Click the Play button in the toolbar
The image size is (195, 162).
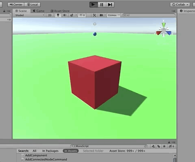click(x=93, y=4)
